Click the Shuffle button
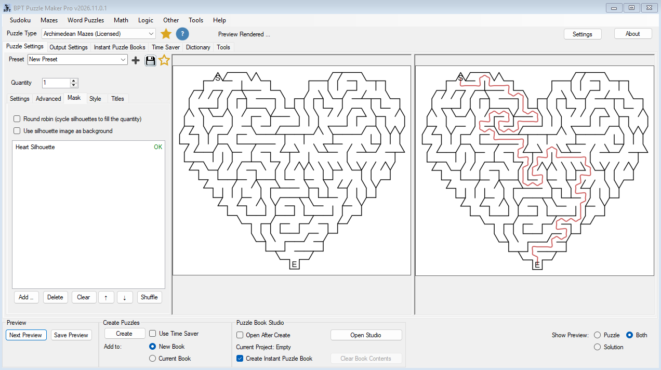 (149, 297)
